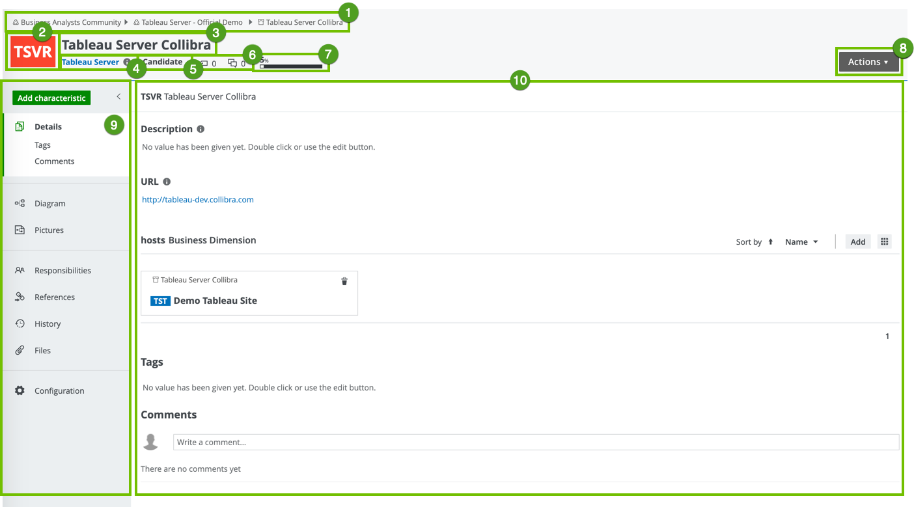The height and width of the screenshot is (507, 914).
Task: Open the History tab
Action: pos(47,324)
